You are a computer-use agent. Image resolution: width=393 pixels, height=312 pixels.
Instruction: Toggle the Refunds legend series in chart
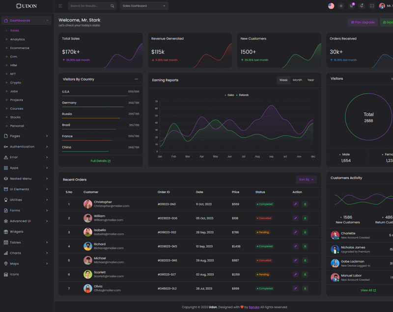243,95
